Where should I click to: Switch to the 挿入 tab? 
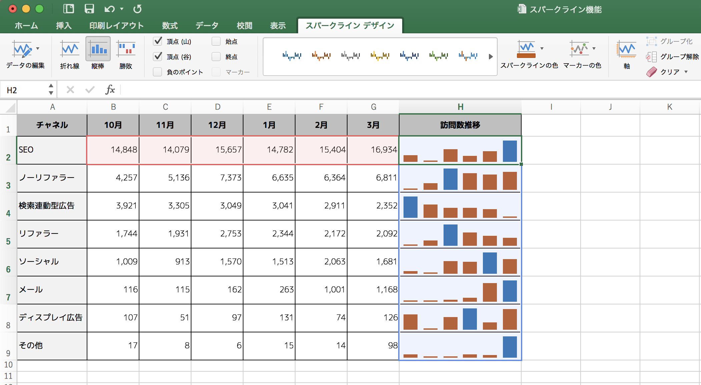pyautogui.click(x=64, y=26)
